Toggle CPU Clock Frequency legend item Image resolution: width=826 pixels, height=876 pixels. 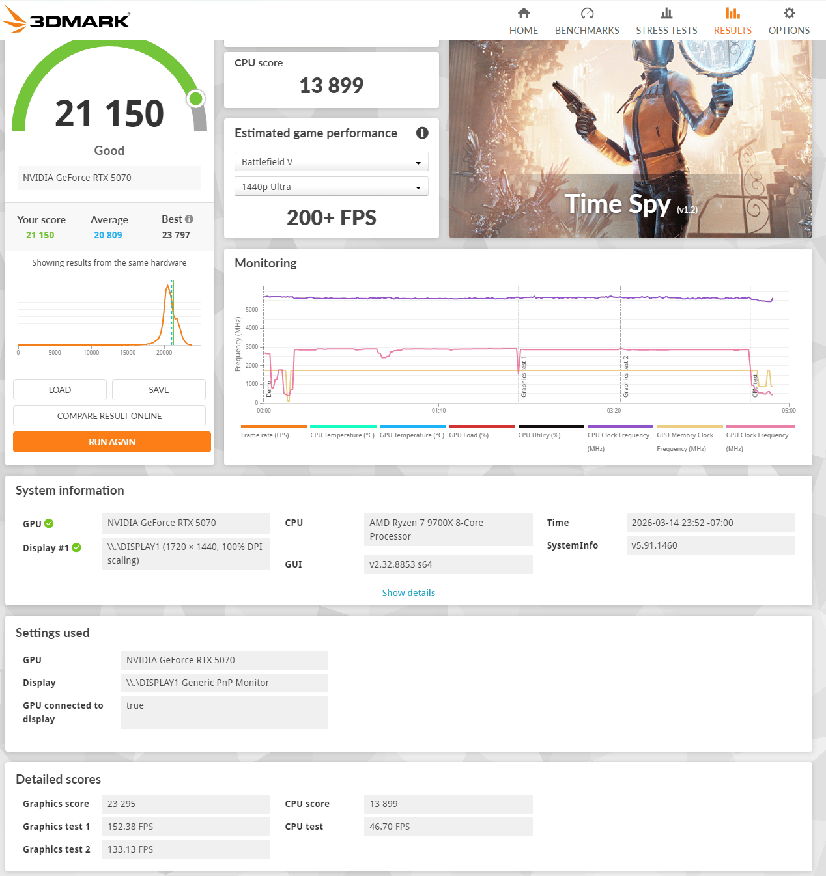(x=620, y=438)
